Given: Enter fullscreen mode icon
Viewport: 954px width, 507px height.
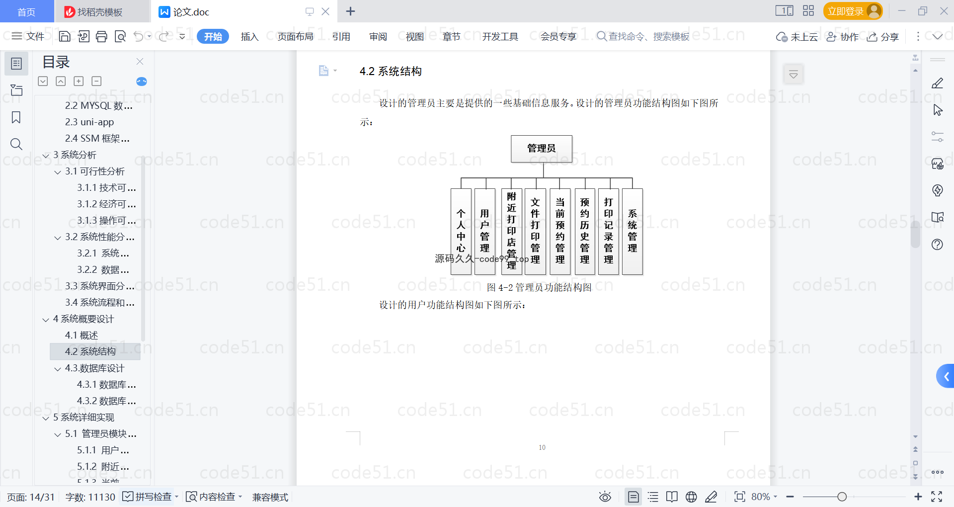Looking at the screenshot, I should pyautogui.click(x=937, y=497).
